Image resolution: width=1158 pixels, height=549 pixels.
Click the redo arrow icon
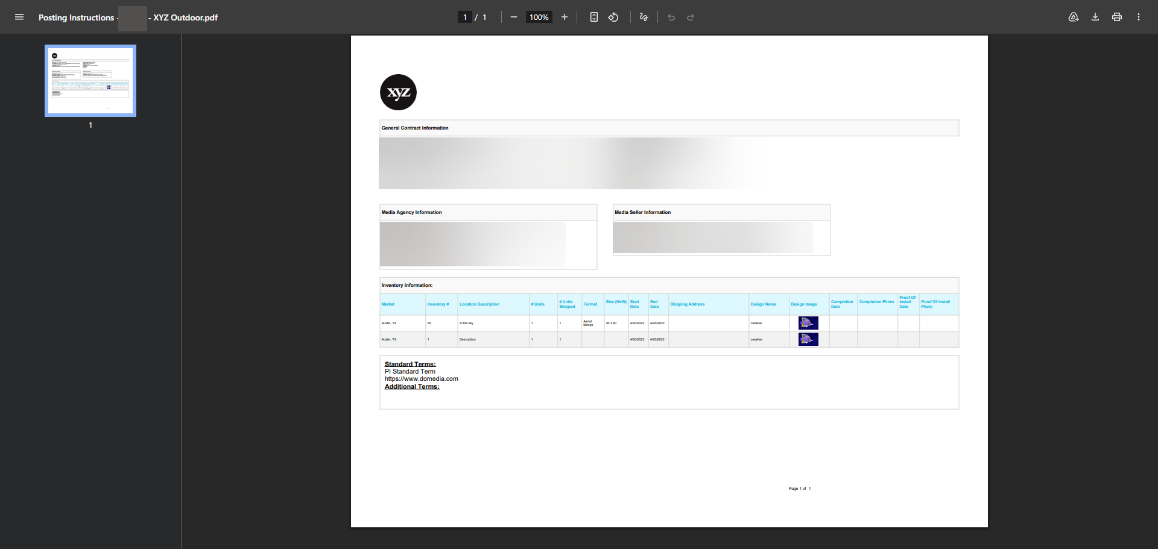(691, 17)
